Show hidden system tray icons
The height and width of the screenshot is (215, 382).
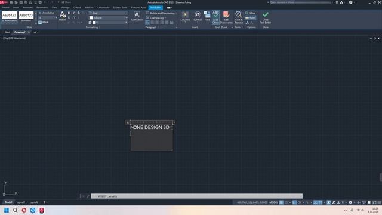click(346, 210)
